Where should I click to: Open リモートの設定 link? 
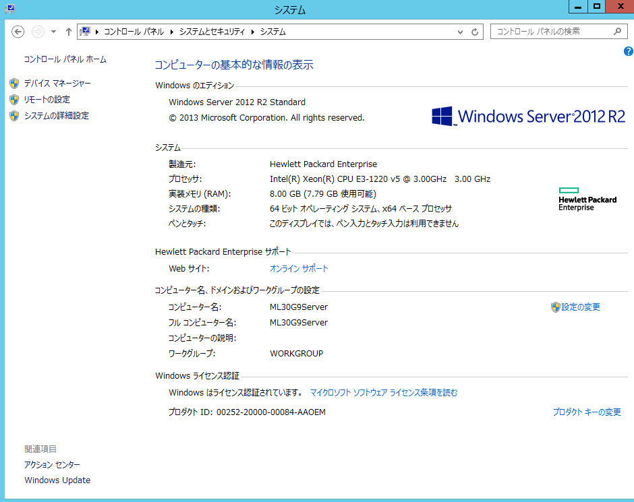pyautogui.click(x=47, y=100)
